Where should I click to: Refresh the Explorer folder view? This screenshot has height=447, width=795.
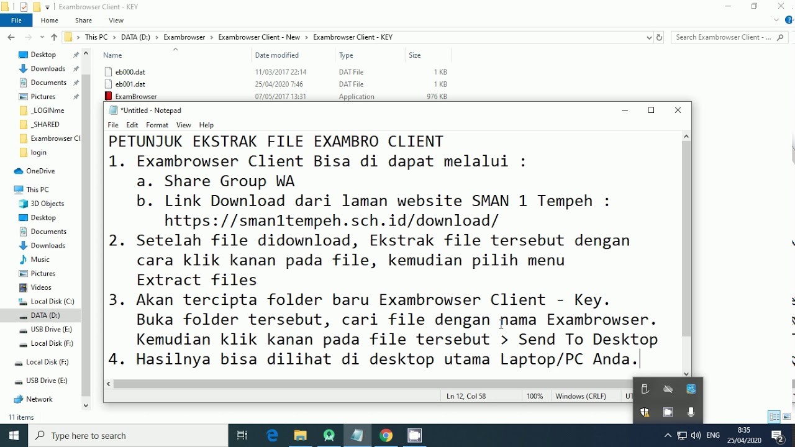point(659,37)
